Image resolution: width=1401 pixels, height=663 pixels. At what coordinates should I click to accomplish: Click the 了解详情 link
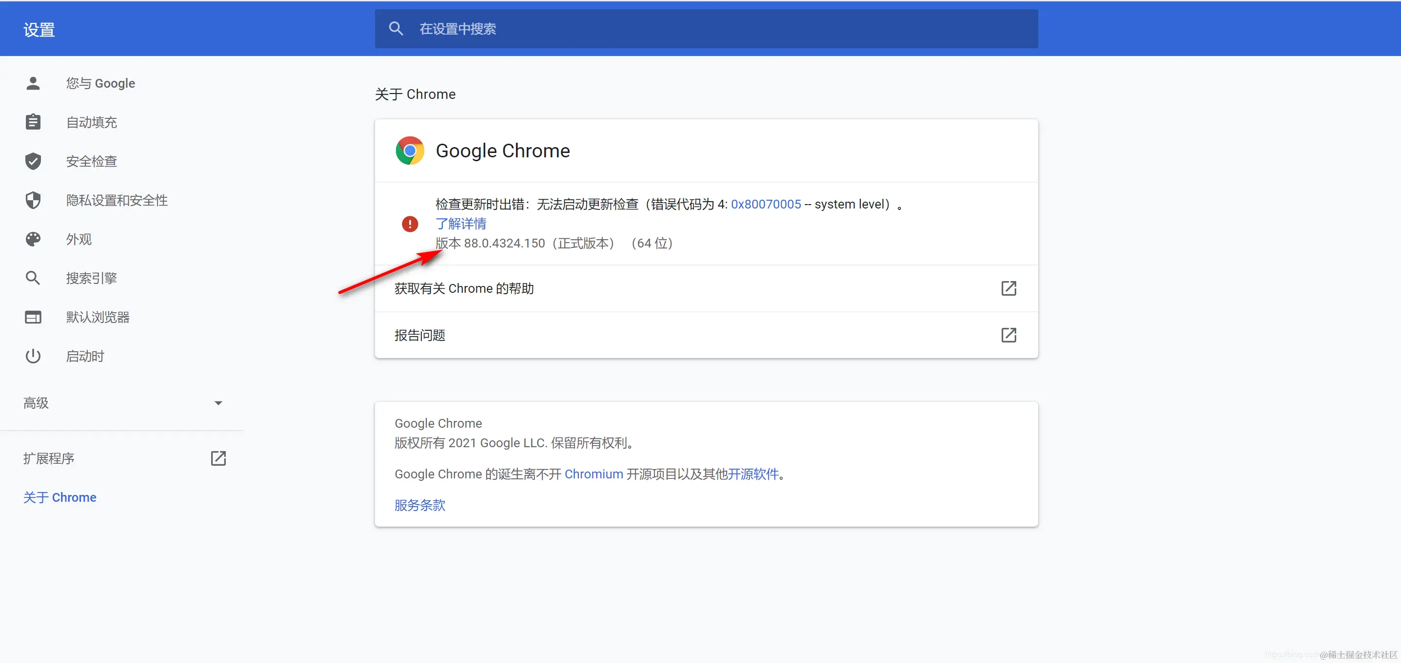[x=461, y=224]
